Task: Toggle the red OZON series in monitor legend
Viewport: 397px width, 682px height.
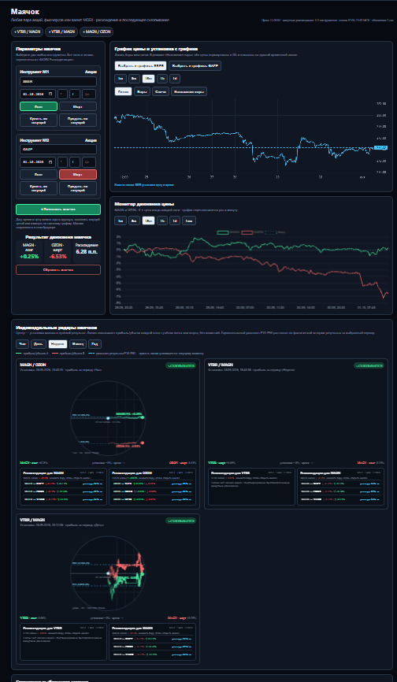Action: click(252, 232)
